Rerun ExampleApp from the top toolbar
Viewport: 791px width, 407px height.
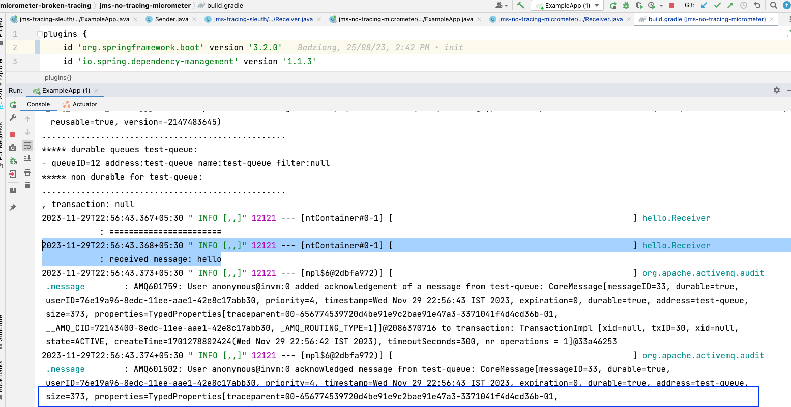click(x=613, y=5)
